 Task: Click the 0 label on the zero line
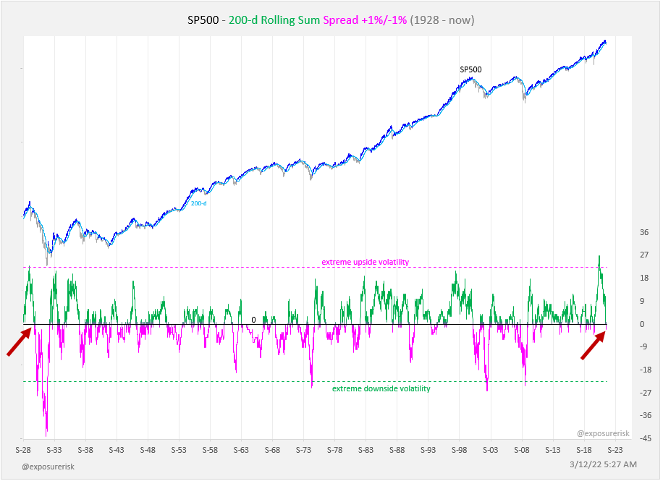[253, 319]
